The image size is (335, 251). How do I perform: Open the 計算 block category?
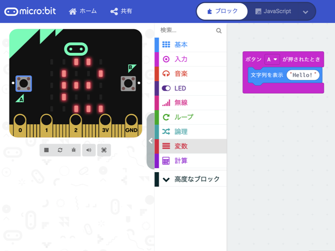coord(191,160)
